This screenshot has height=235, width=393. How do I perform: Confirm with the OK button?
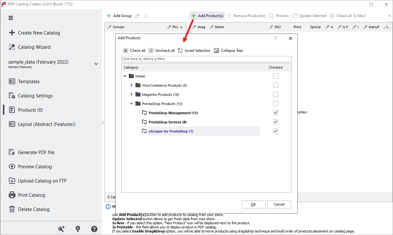253,204
